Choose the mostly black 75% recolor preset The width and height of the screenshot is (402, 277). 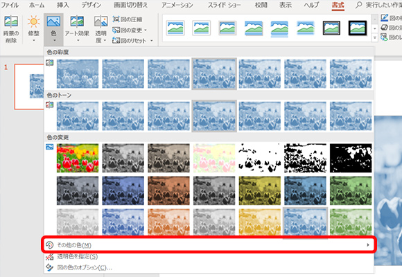click(351, 158)
